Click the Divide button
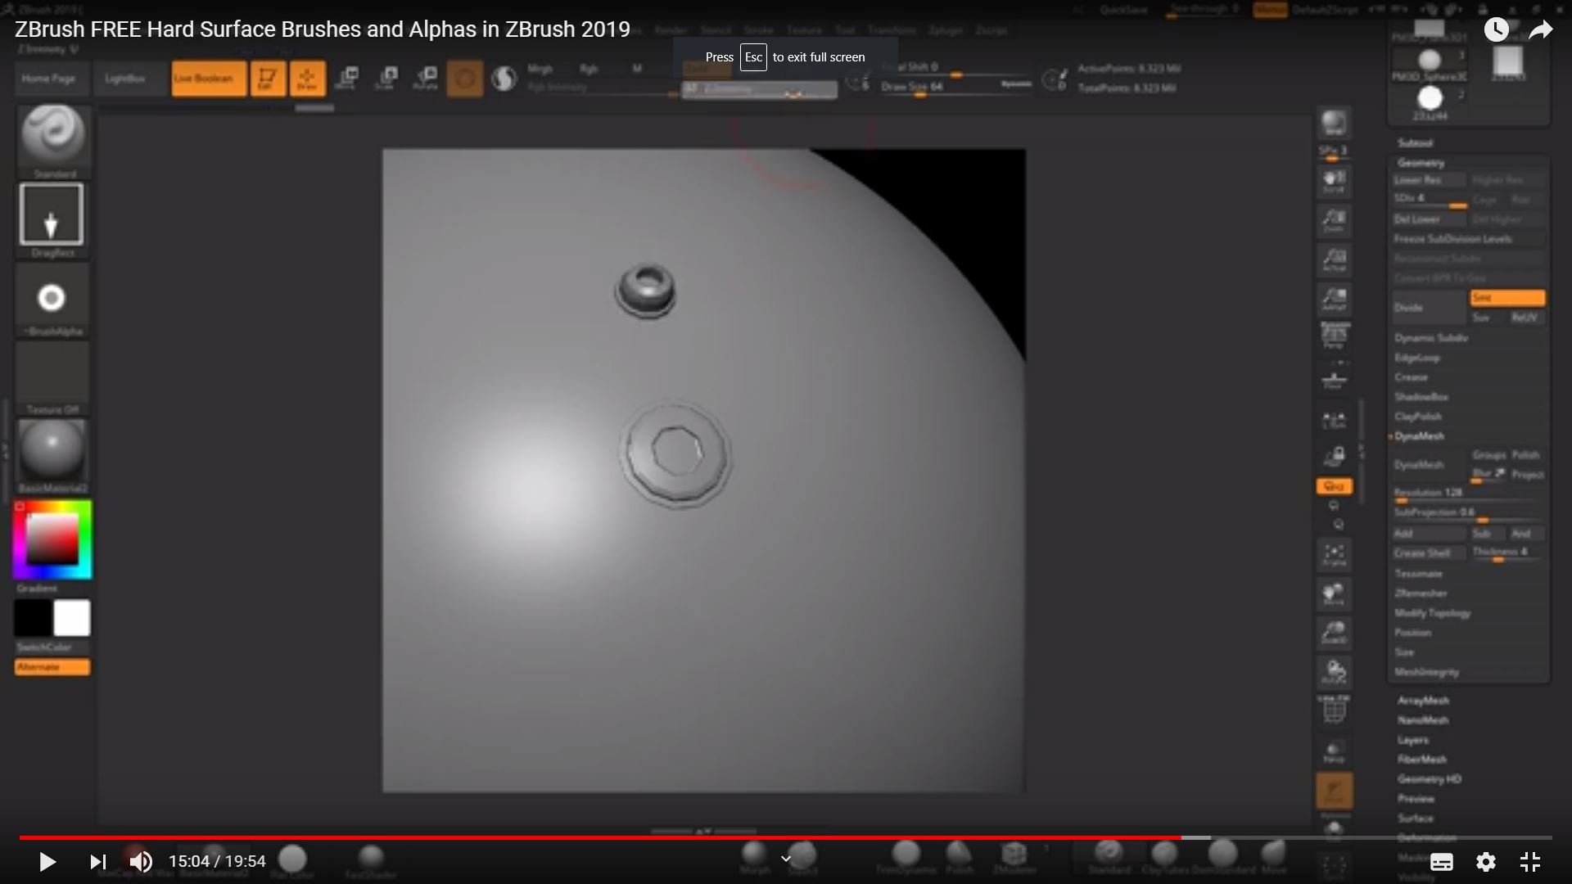 (1429, 308)
